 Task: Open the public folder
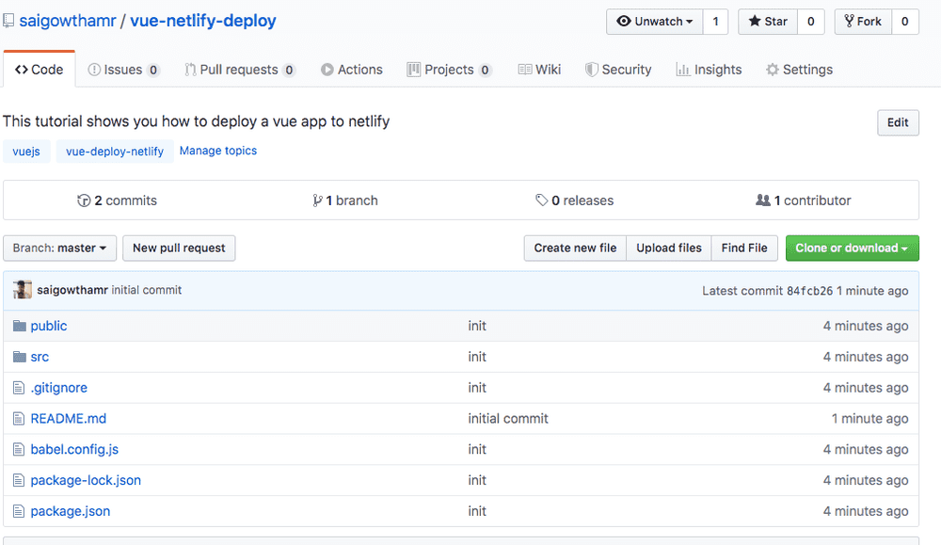pos(49,326)
